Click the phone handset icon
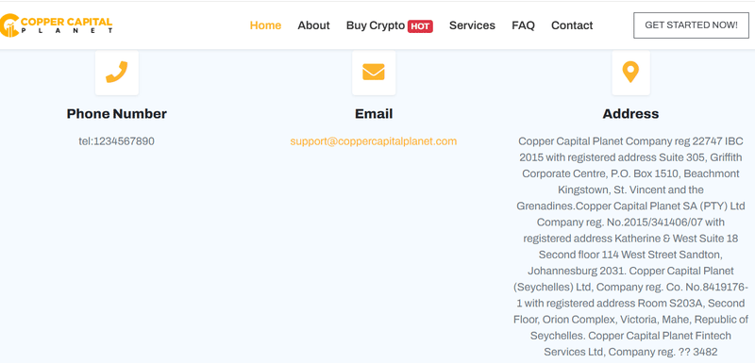Screen dimensions: 755x363 pos(116,72)
